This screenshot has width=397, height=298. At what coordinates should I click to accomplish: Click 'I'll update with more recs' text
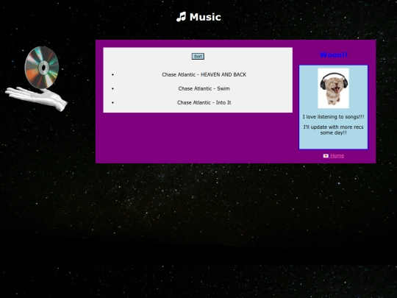point(334,127)
